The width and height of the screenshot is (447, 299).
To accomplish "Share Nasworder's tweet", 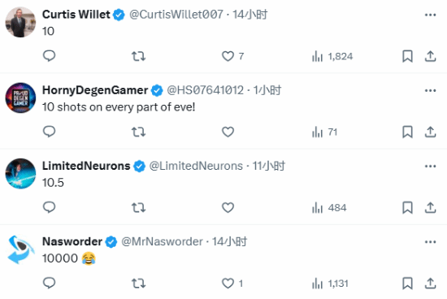I will [x=430, y=284].
